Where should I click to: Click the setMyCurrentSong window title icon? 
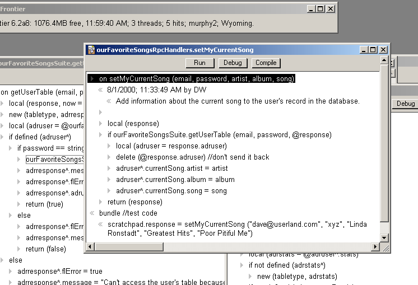click(x=91, y=50)
